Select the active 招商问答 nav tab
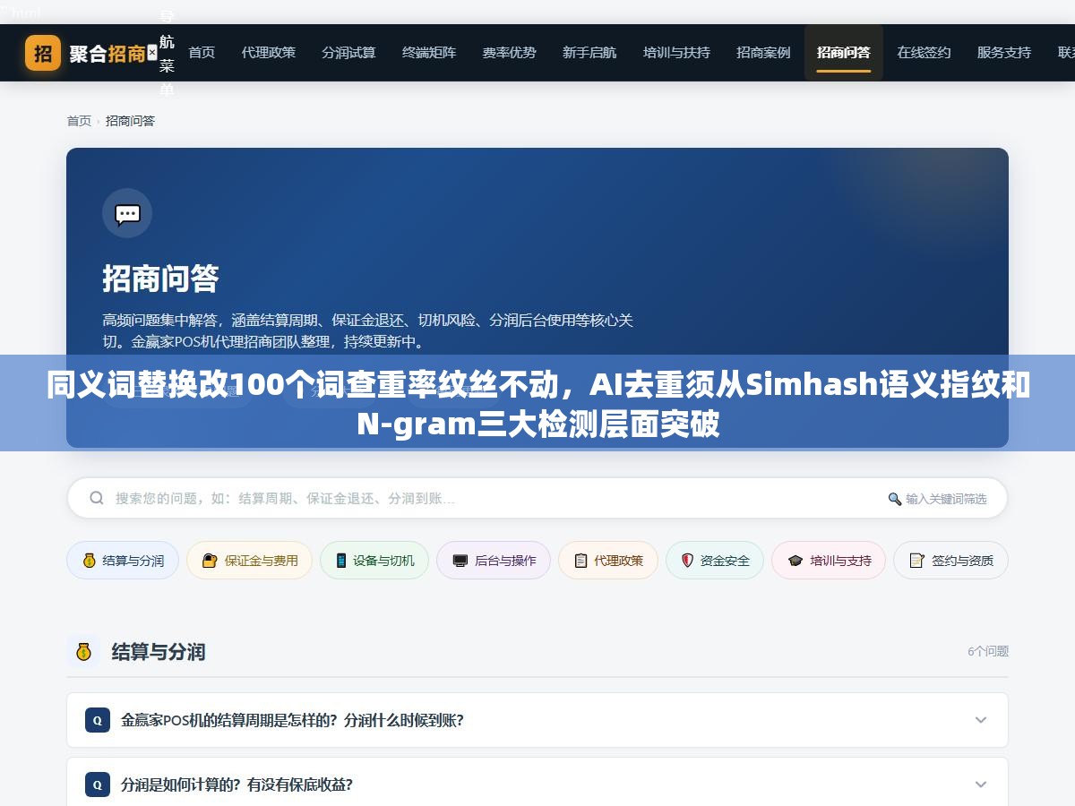The height and width of the screenshot is (806, 1075). coord(844,53)
